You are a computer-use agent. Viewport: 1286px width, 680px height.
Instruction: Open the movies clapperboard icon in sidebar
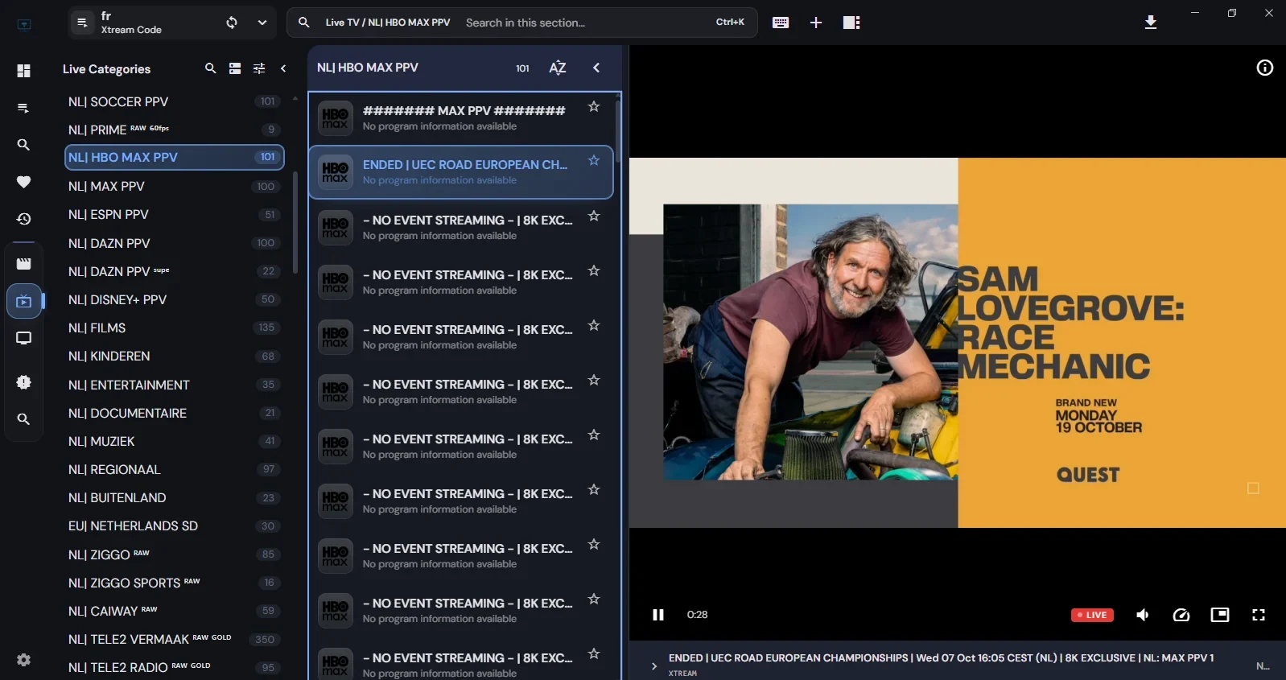[x=24, y=264]
